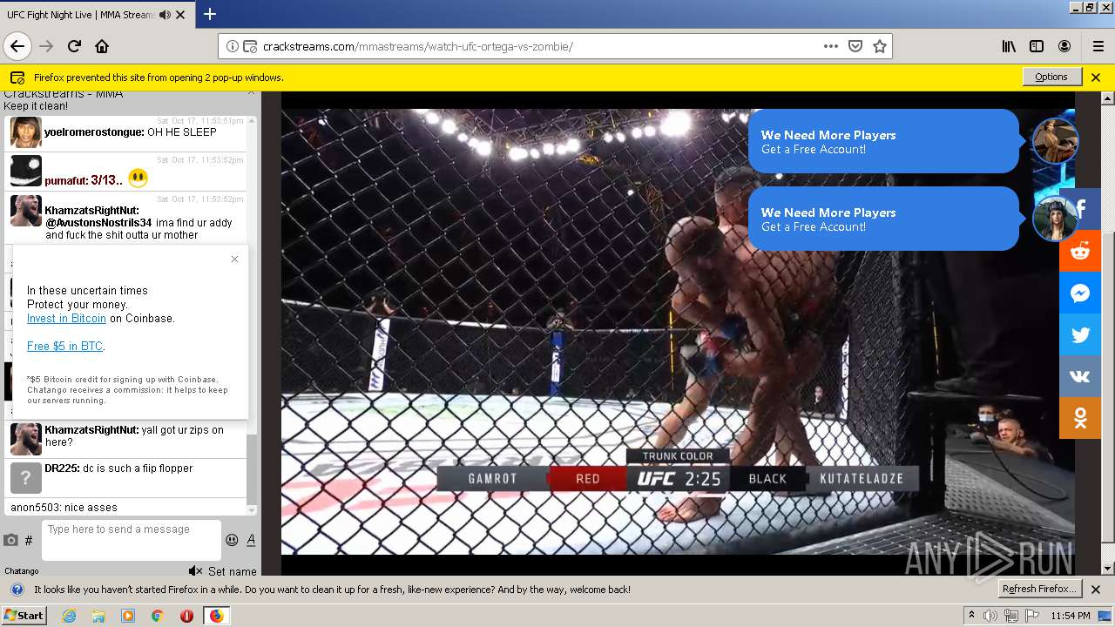Click the browser Back arrow button
This screenshot has height=627, width=1115.
17,46
